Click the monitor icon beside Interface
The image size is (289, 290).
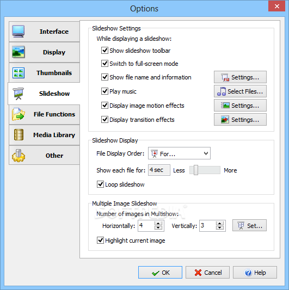pyautogui.click(x=18, y=32)
